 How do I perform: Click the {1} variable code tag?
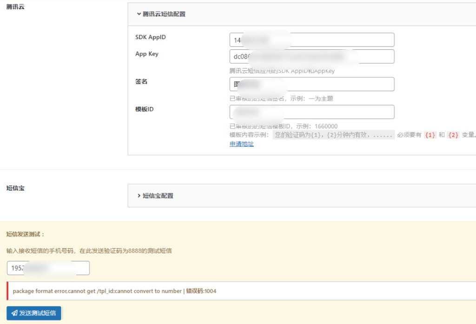coord(430,135)
